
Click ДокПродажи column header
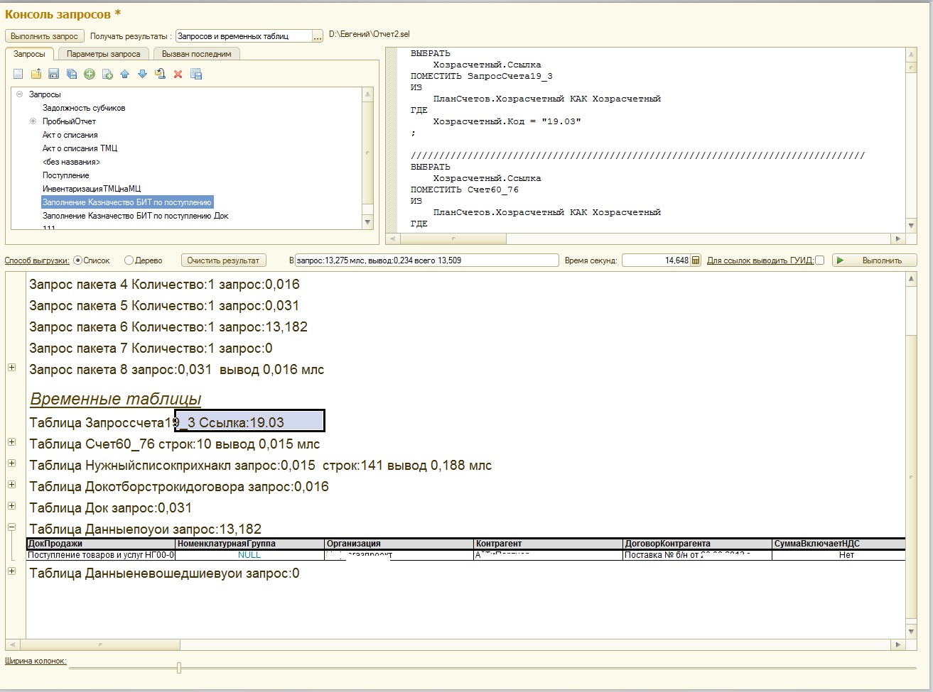click(x=101, y=544)
